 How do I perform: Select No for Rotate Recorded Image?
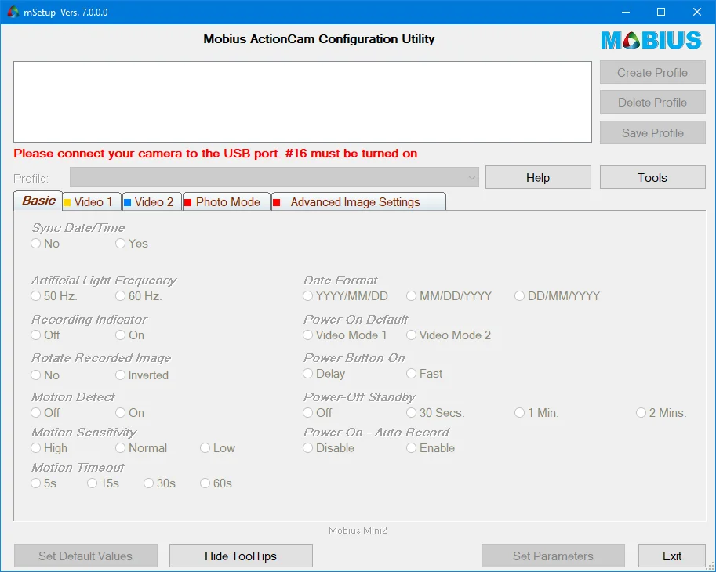45,375
